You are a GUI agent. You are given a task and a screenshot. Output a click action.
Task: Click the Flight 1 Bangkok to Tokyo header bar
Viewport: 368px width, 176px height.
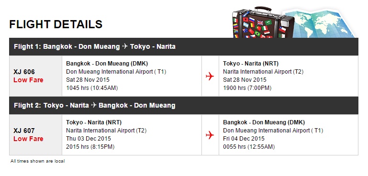coord(184,46)
